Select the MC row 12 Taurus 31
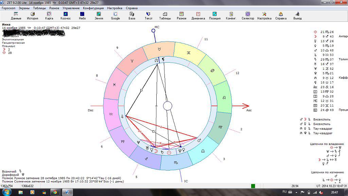The height and width of the screenshot is (196, 348). (324, 101)
